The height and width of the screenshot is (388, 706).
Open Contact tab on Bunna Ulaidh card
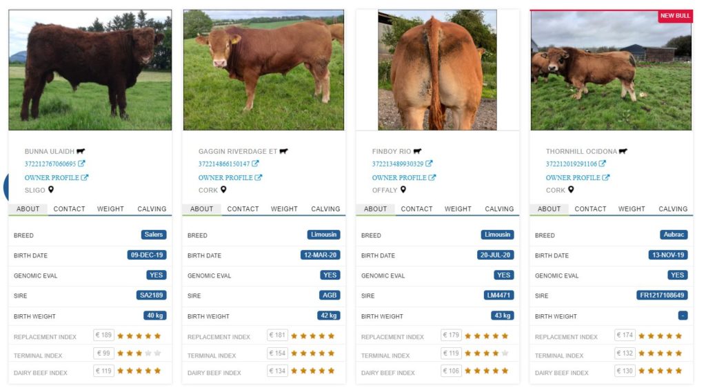coord(70,209)
